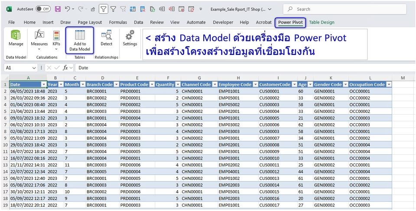416x211 pixels.
Task: Open the KPIs menu
Action: coord(56,41)
